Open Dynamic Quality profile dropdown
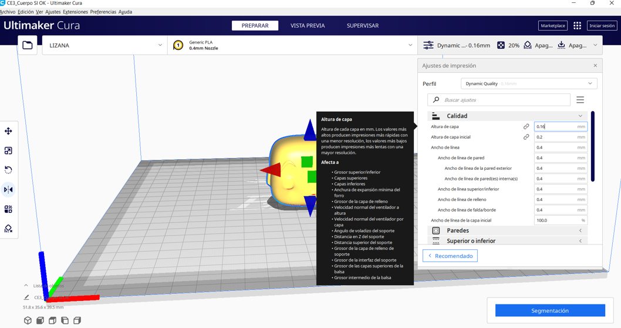Screen dimensions: 621x328 [x=529, y=83]
